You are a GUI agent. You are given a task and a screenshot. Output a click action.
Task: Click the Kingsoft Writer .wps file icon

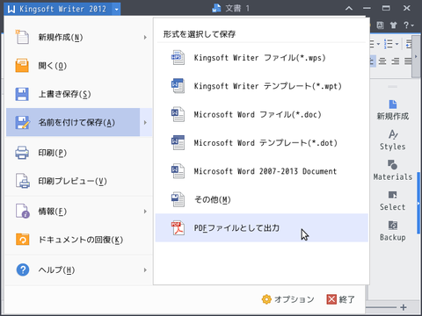178,57
